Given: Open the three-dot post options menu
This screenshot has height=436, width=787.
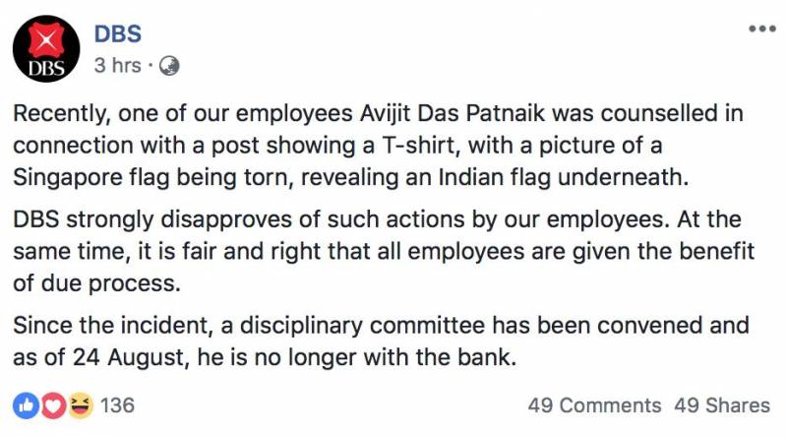Looking at the screenshot, I should point(761,30).
